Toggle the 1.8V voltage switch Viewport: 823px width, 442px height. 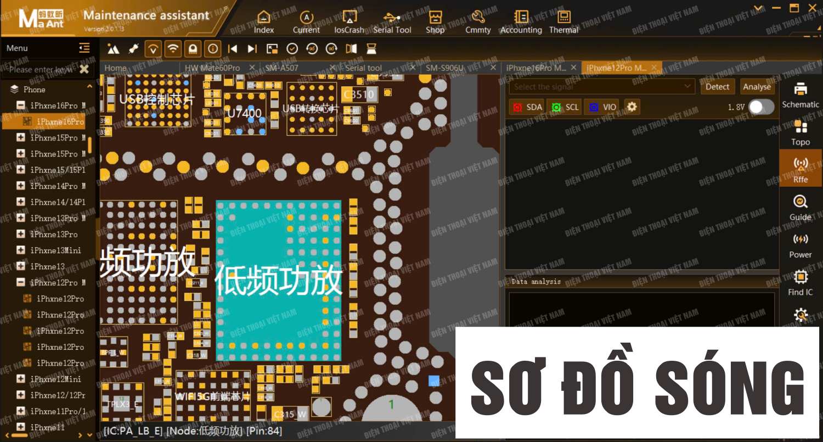762,107
